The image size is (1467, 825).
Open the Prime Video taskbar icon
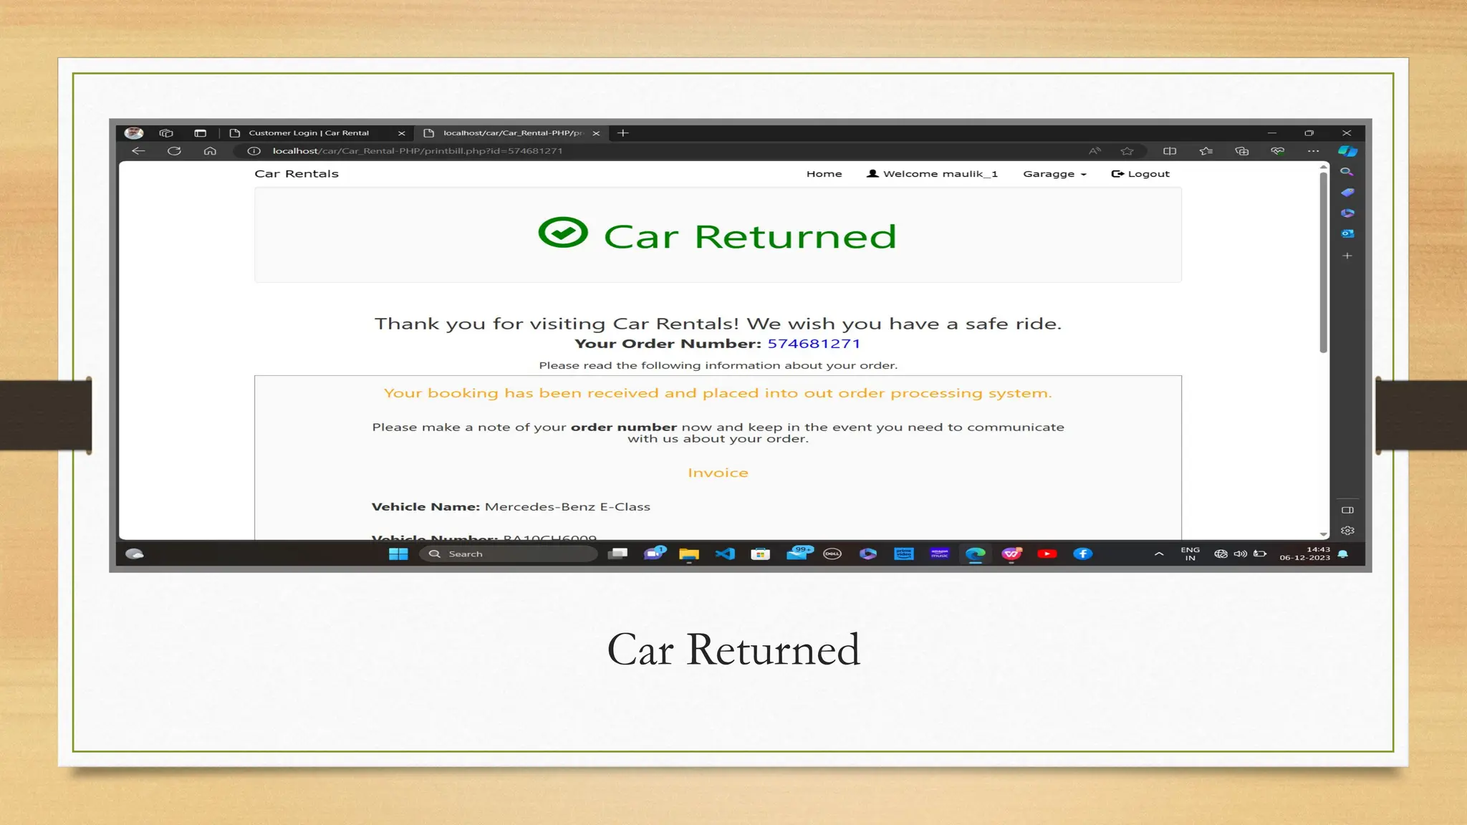pyautogui.click(x=904, y=554)
